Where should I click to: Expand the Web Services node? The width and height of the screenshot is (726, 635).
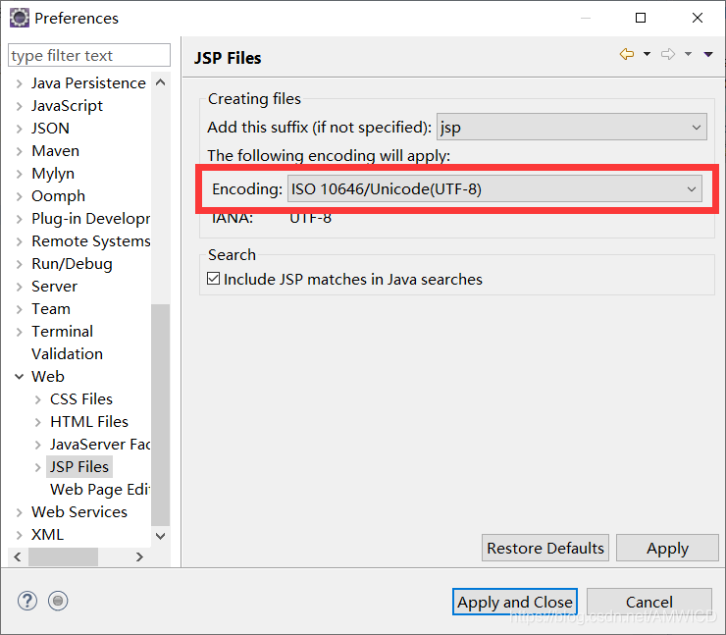point(19,512)
